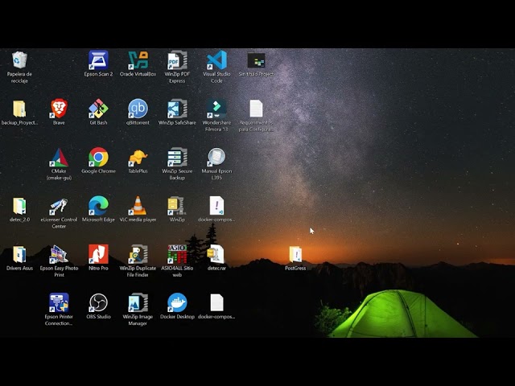
Task: Click the Brave browser icon
Action: coord(59,109)
